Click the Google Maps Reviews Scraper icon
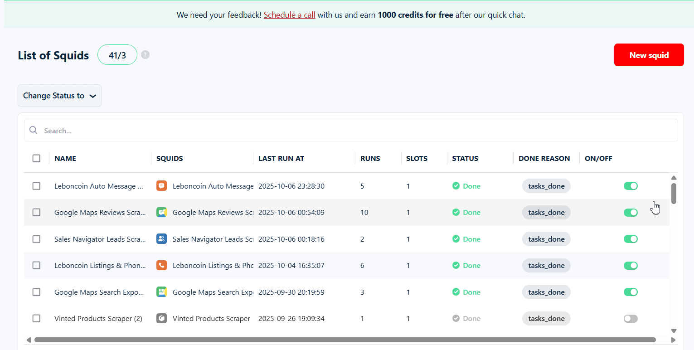This screenshot has width=694, height=350. [161, 212]
